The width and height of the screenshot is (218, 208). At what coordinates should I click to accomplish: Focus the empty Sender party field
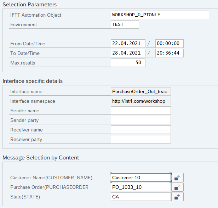tap(140, 120)
